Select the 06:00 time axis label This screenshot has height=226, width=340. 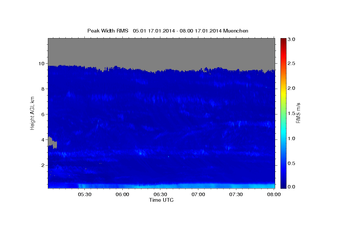[123, 195]
